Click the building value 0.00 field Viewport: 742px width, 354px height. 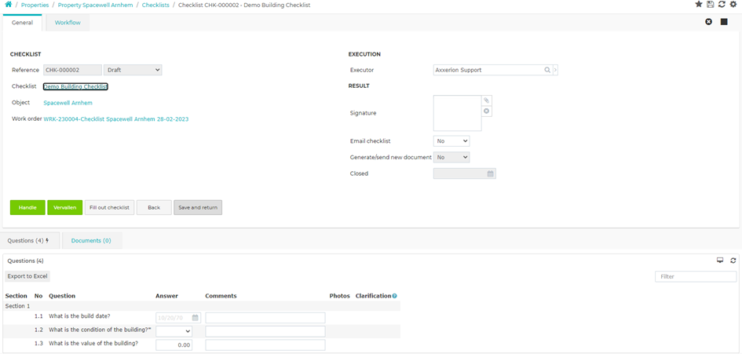tap(174, 345)
